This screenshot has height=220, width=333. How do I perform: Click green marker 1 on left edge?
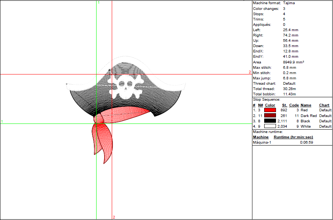2,122
